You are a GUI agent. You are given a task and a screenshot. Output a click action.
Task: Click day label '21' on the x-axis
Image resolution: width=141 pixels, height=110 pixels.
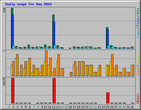point(91,107)
